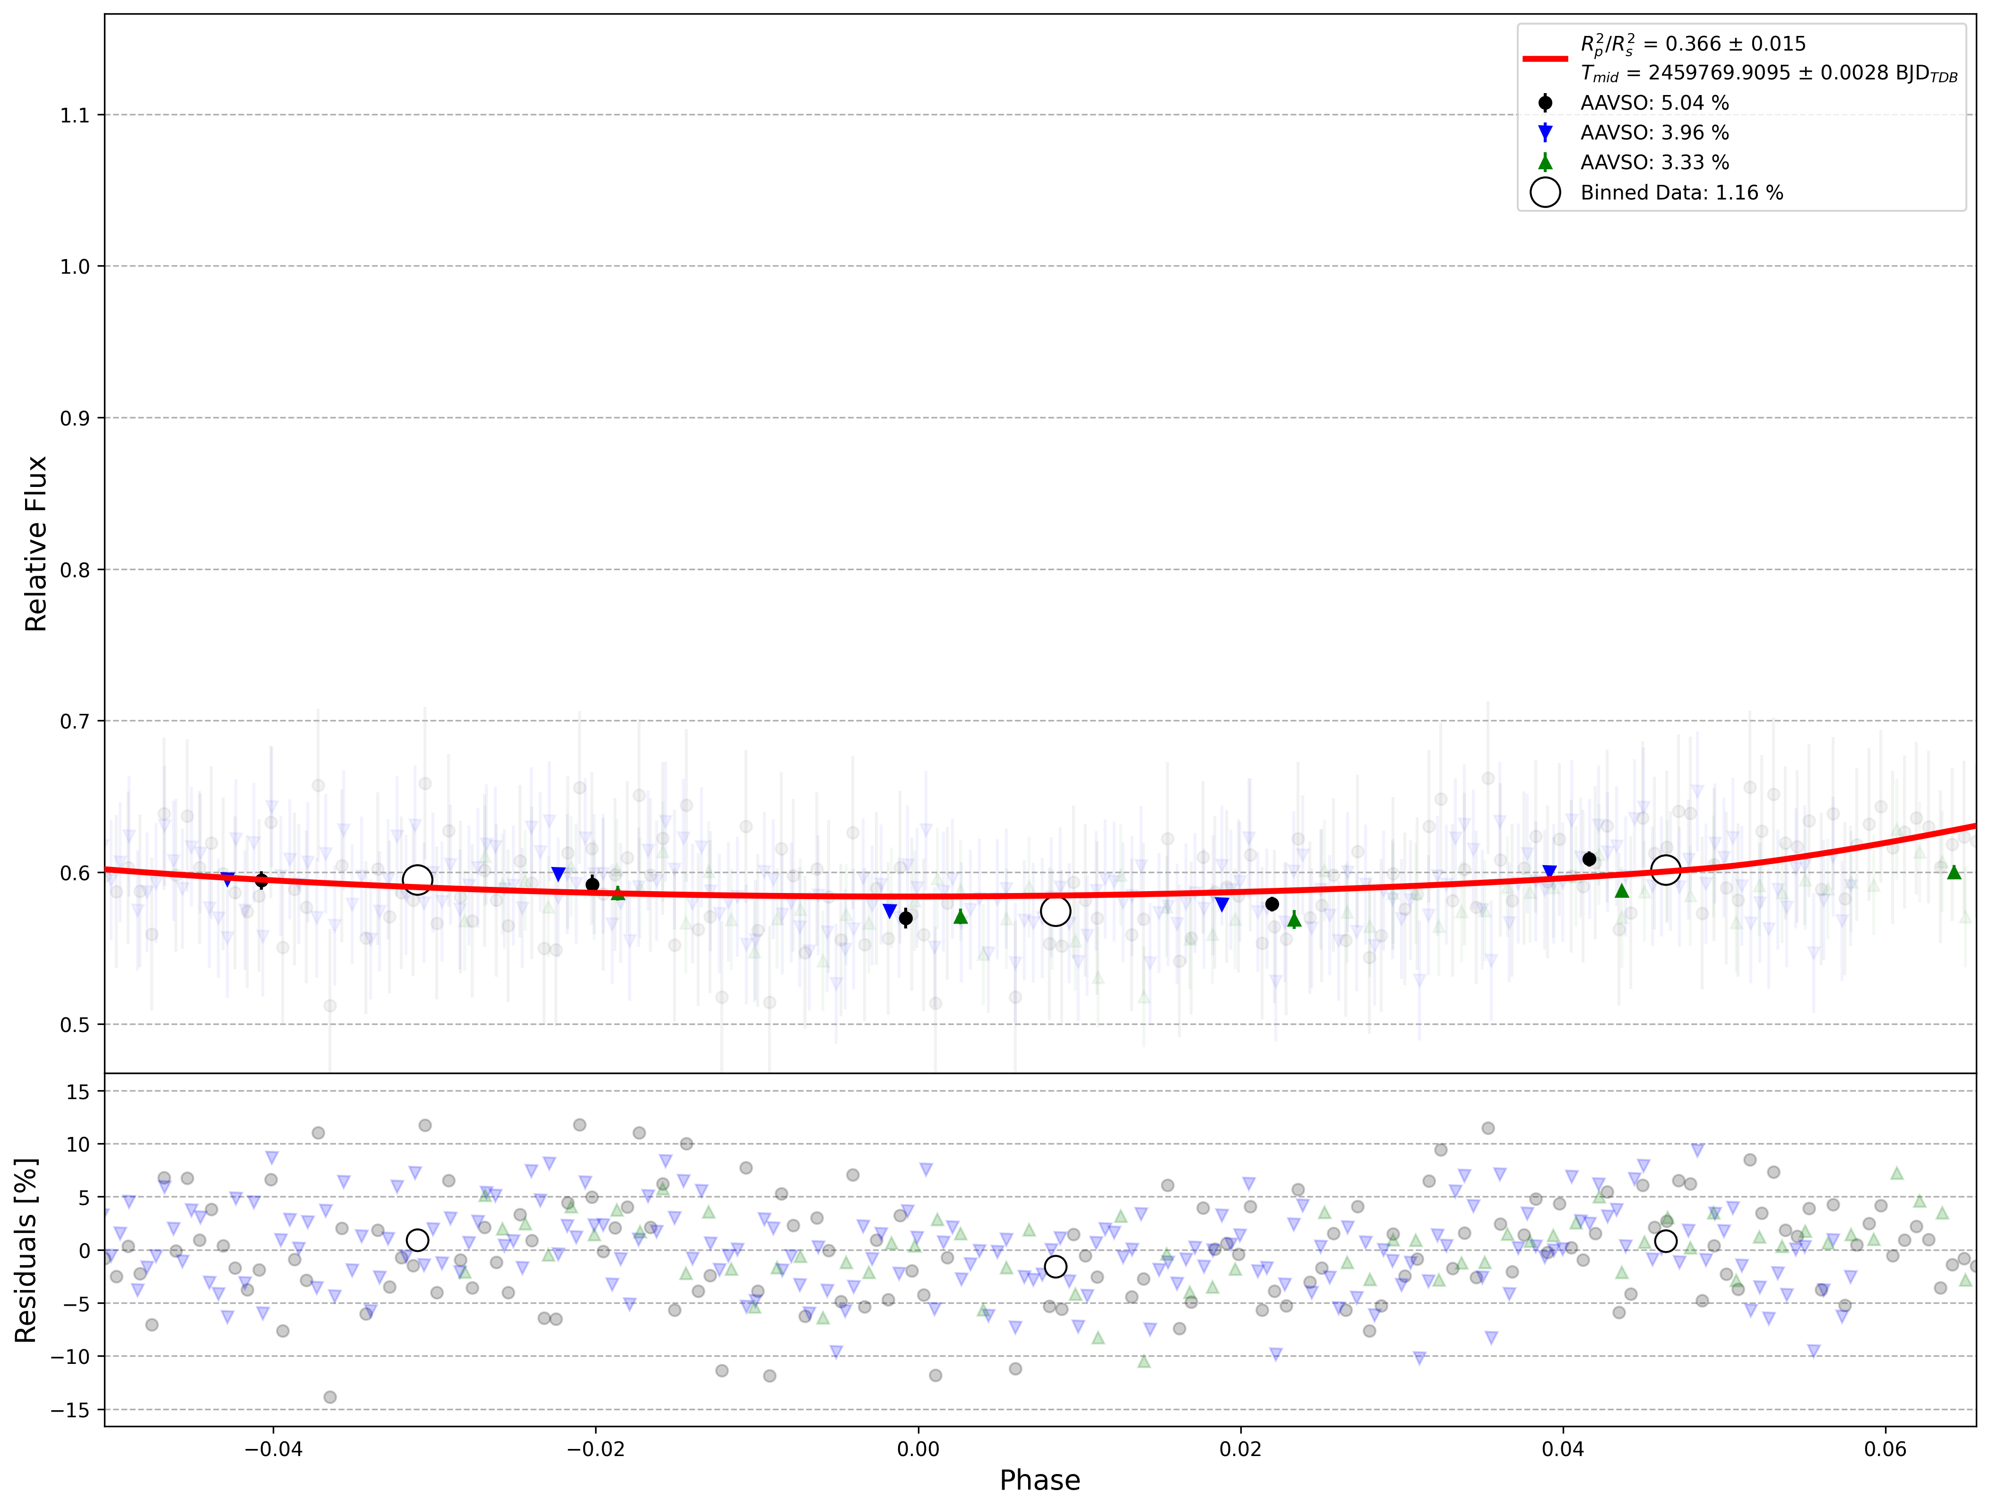
Task: Click the green upward triangle legend marker
Action: [x=1546, y=162]
